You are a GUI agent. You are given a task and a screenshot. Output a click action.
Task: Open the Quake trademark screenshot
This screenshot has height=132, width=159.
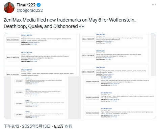42,97
